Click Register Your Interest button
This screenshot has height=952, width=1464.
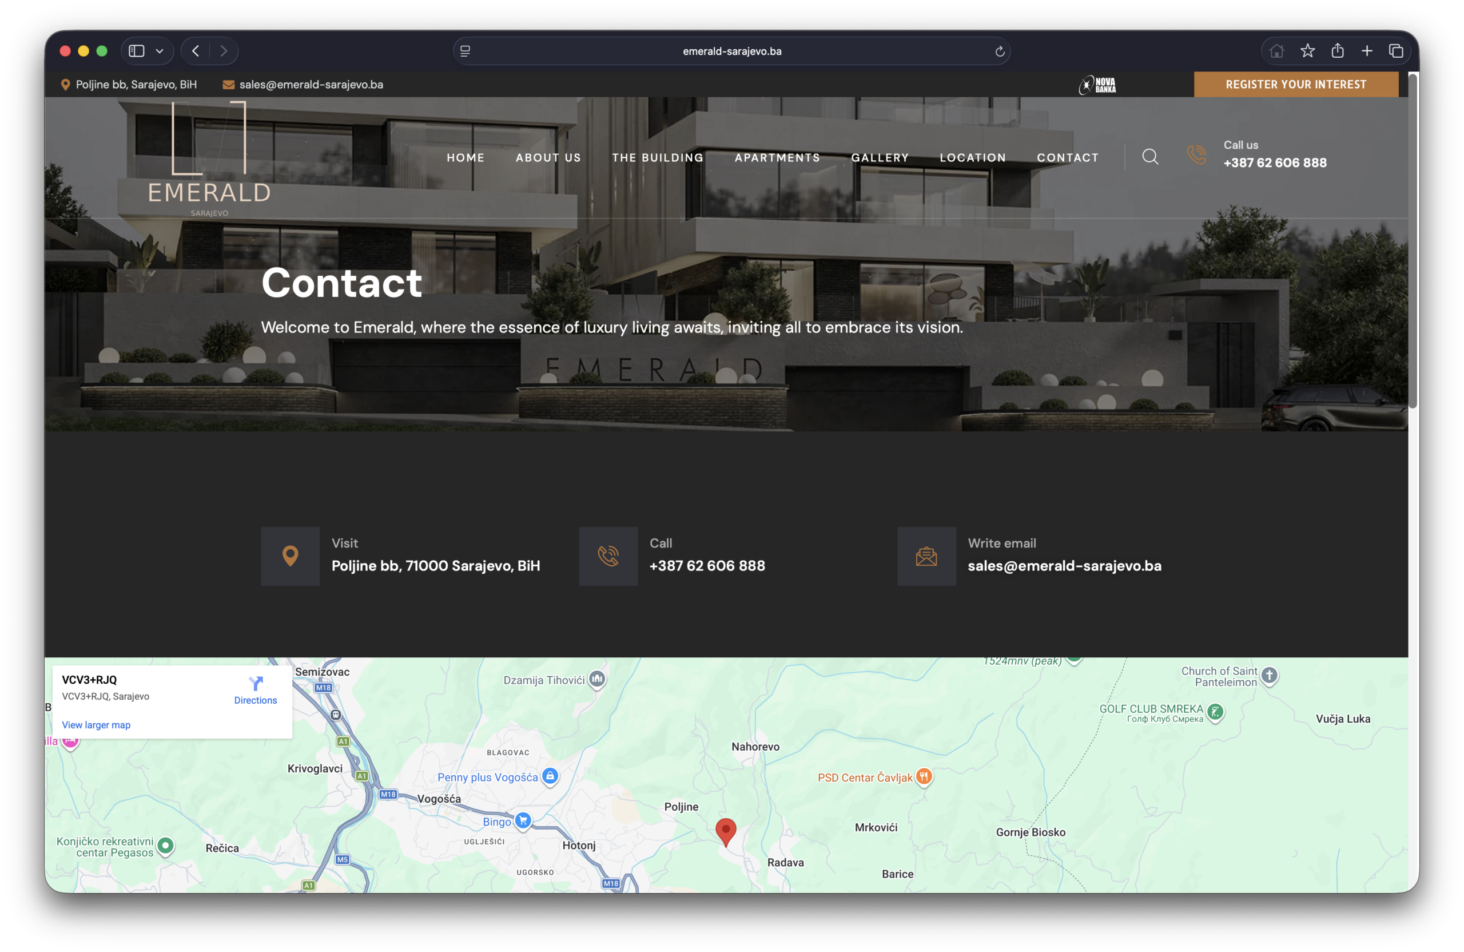(x=1295, y=84)
